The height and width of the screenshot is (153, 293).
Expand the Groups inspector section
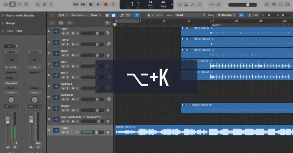click(3, 23)
